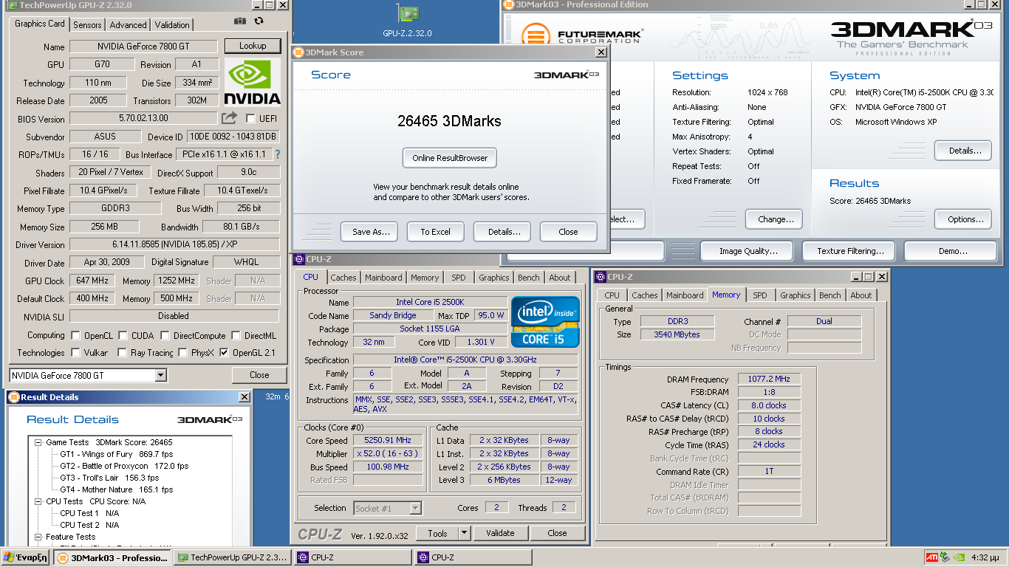Click the Bus Interface question mark icon
Screen dimensions: 1009x567
point(278,155)
